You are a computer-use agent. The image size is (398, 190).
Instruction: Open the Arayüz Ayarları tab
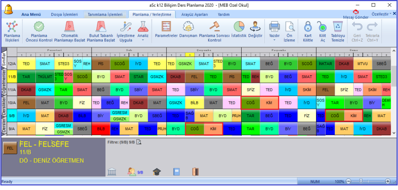coord(195,14)
